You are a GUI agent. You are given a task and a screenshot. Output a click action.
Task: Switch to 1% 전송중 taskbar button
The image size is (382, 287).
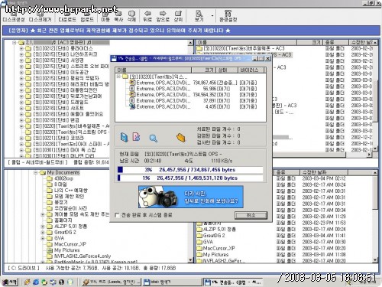(232, 282)
